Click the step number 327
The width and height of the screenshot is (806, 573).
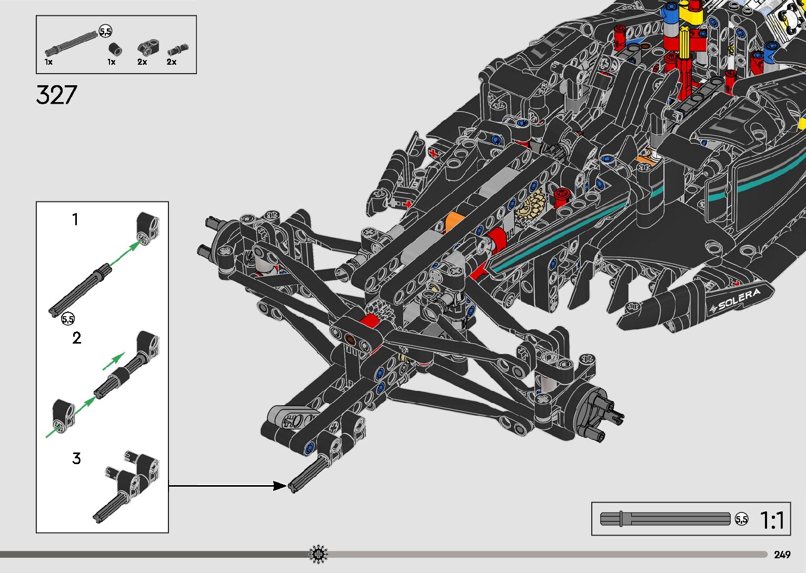[x=56, y=95]
